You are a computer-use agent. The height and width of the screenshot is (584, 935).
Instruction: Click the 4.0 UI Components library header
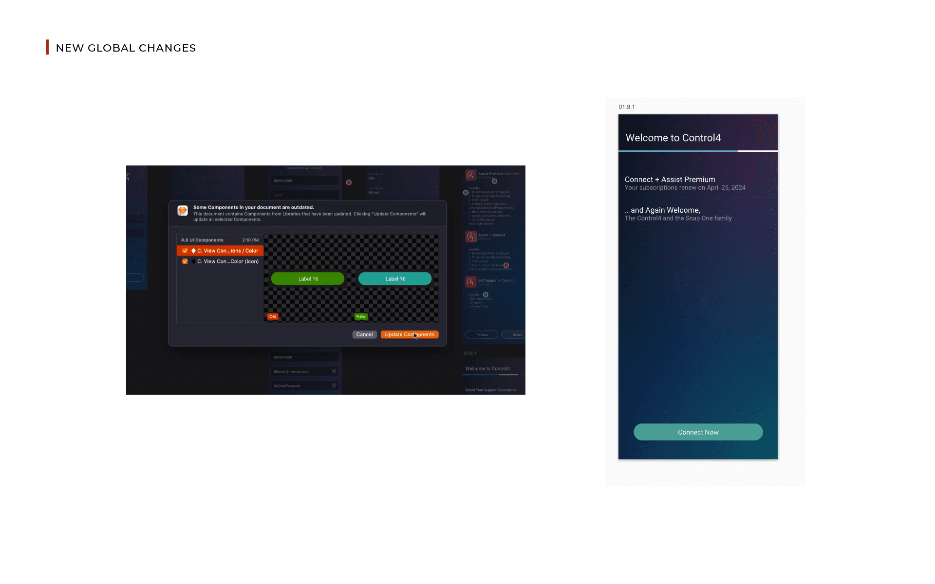tap(202, 240)
